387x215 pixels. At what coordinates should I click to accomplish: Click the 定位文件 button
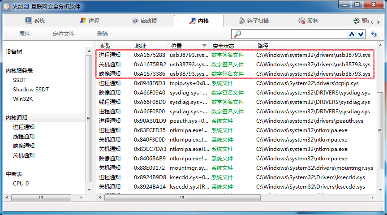click(64, 34)
